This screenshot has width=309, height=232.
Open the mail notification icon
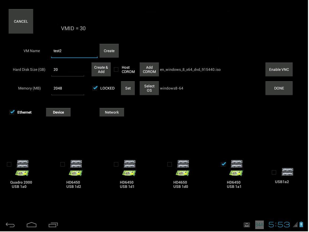click(247, 225)
